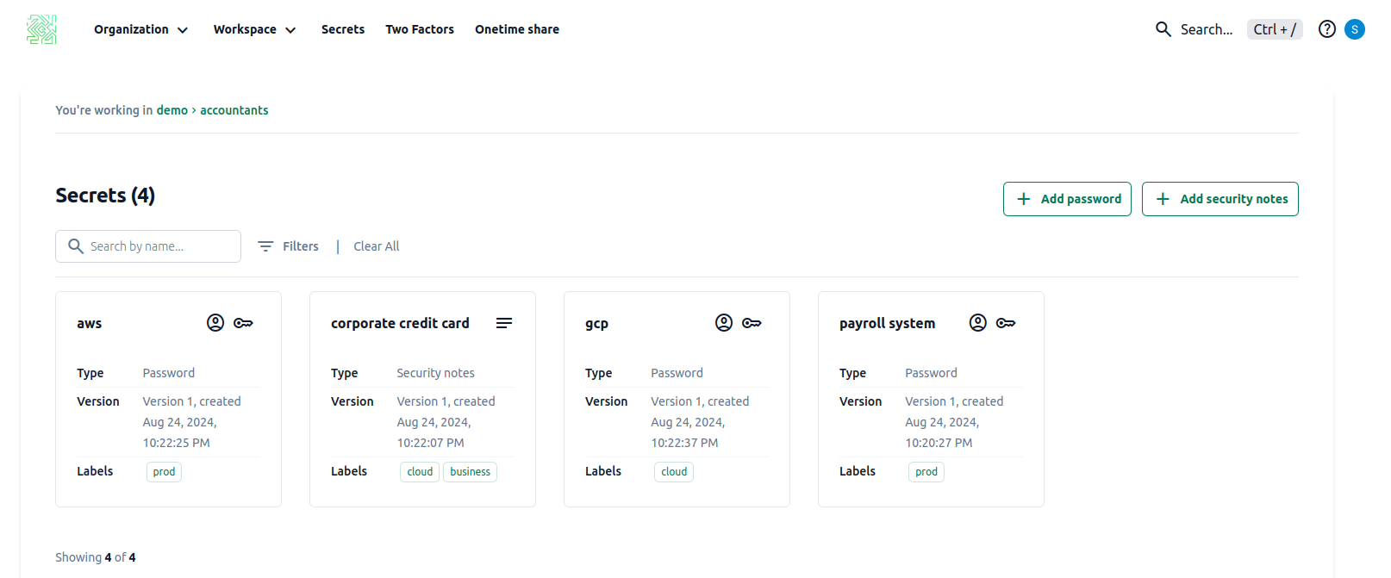Click the plus icon on Add security notes

point(1163,199)
